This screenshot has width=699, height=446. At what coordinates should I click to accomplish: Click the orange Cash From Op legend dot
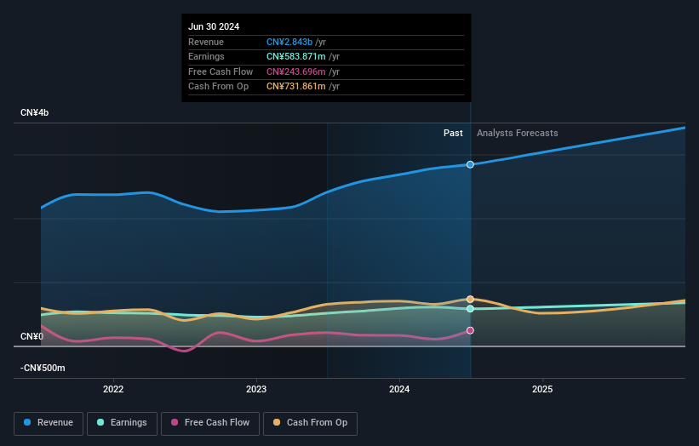click(x=277, y=422)
